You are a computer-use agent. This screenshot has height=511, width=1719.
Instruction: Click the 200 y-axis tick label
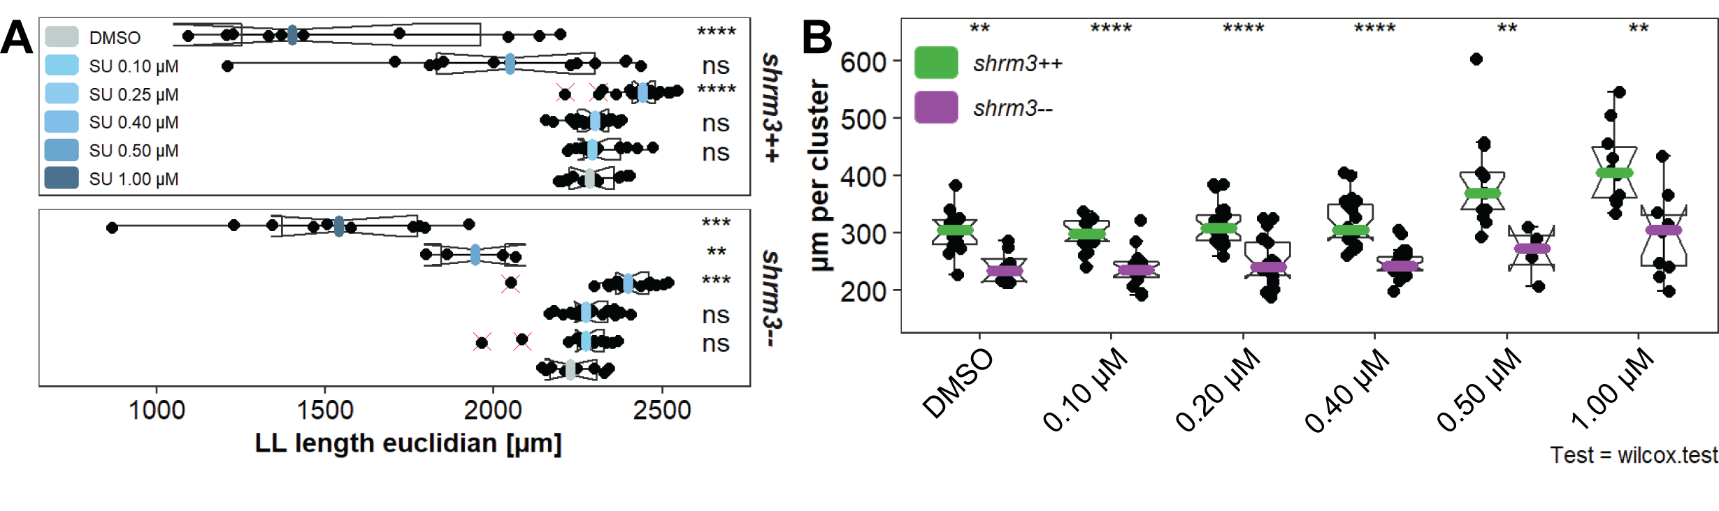(863, 290)
